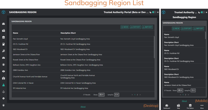Click the About link in desktop footer
This screenshot has width=208, height=110.
click(83, 107)
